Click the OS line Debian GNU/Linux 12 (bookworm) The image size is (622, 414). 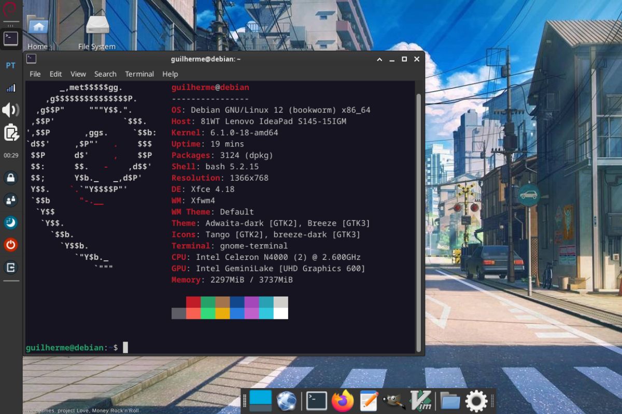[x=271, y=110]
